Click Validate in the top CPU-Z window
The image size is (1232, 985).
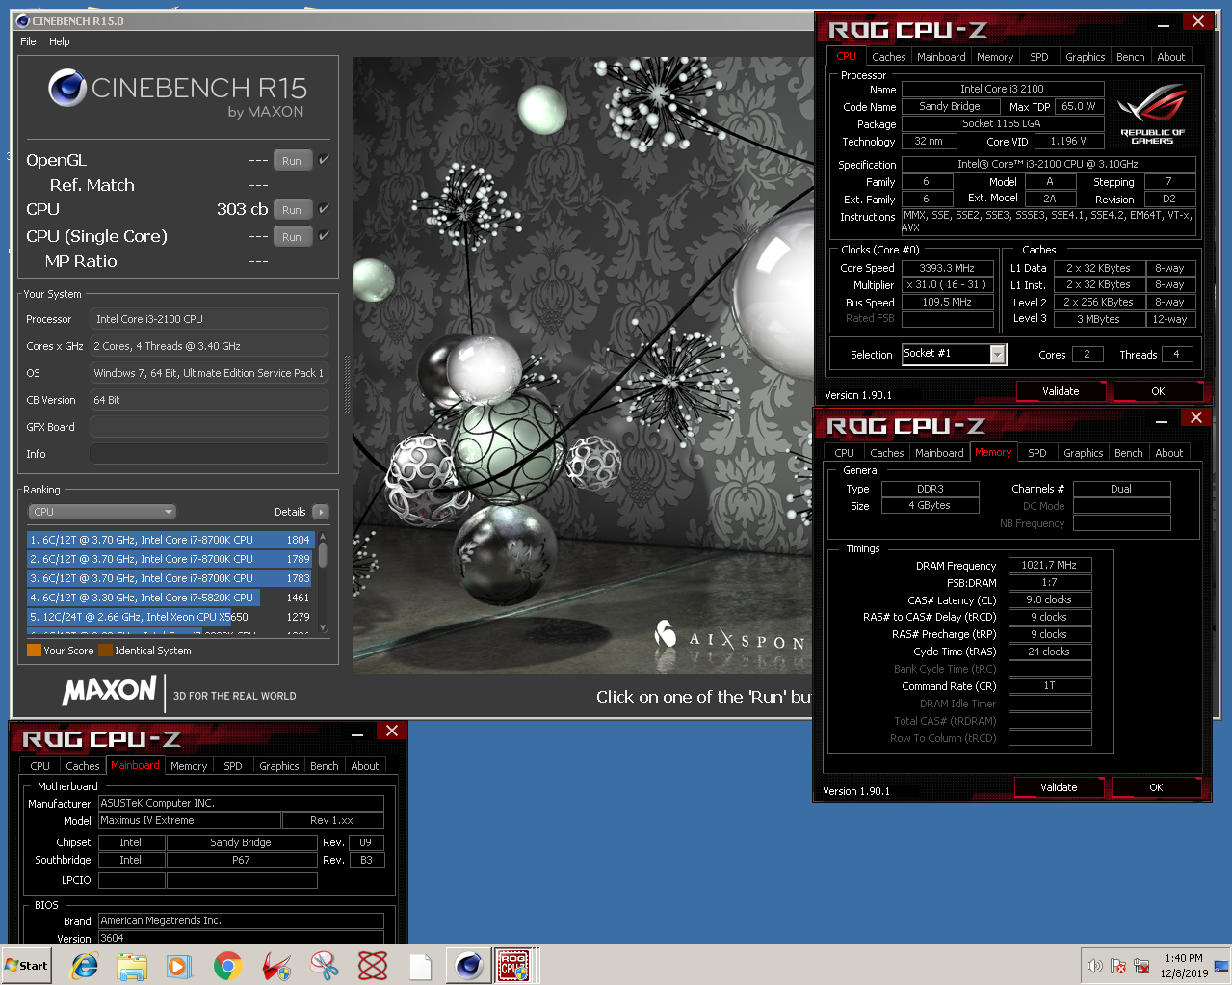1061,391
